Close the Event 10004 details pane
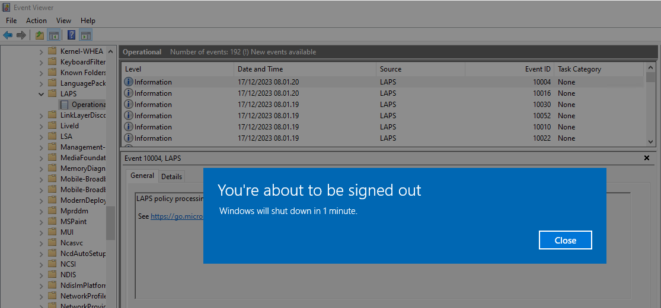Image resolution: width=661 pixels, height=308 pixels. pos(647,158)
